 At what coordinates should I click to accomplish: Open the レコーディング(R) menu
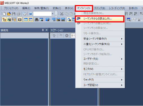click(x=117, y=8)
